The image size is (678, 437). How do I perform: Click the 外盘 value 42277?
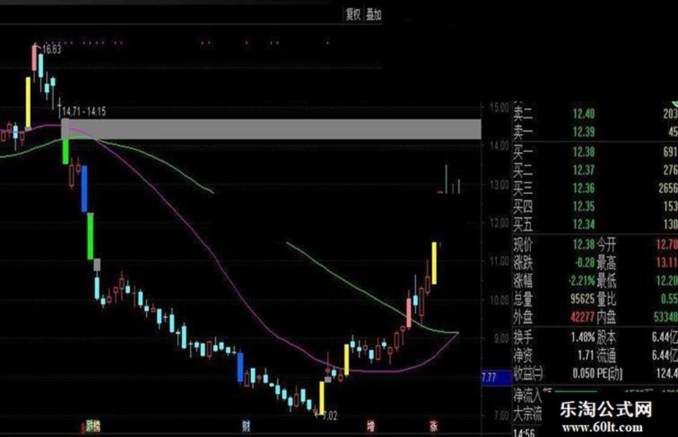tap(583, 317)
